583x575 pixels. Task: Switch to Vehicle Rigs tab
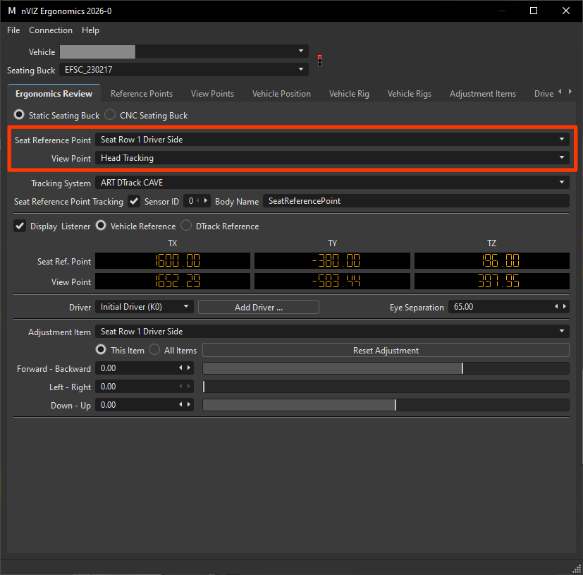pyautogui.click(x=410, y=94)
